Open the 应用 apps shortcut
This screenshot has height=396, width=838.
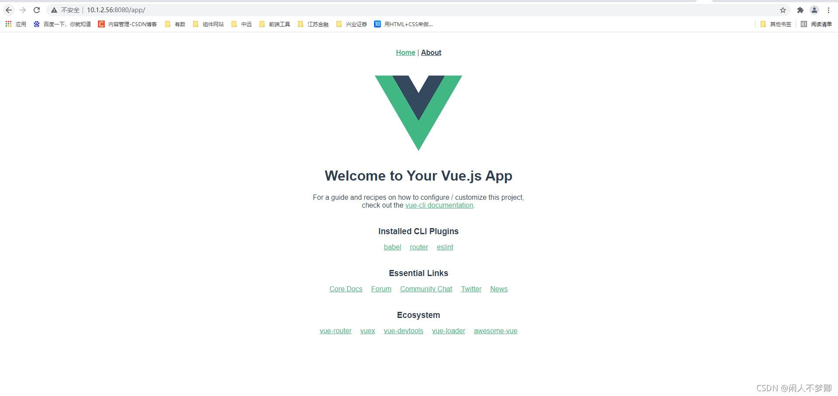(x=16, y=24)
